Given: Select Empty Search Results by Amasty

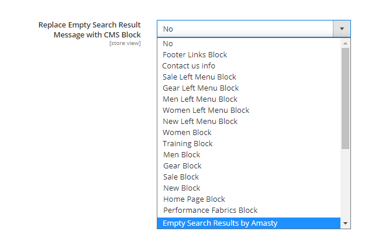Looking at the screenshot, I should coord(220,223).
